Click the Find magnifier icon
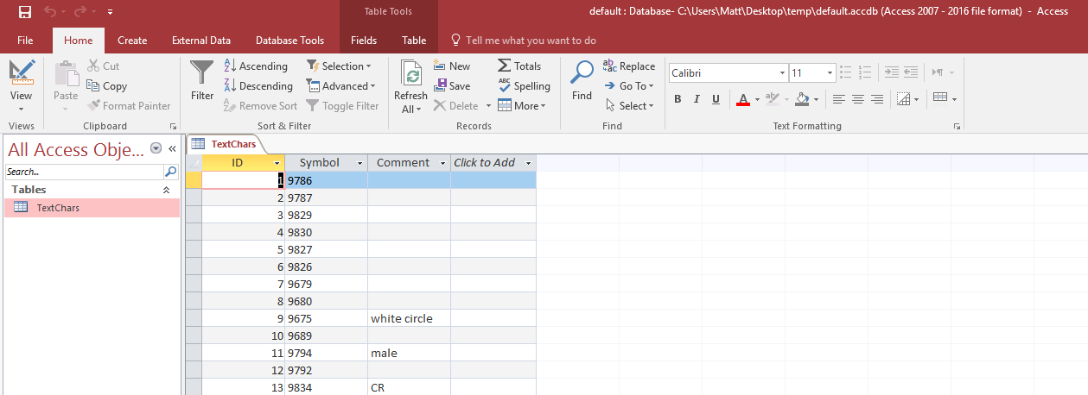Viewport: 1088px width, 395px height. tap(582, 73)
